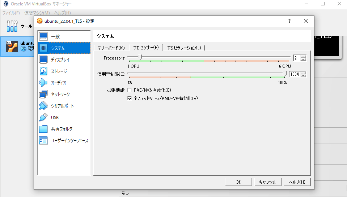Open the ファイル(F) menu
Image resolution: width=347 pixels, height=197 pixels.
click(11, 13)
